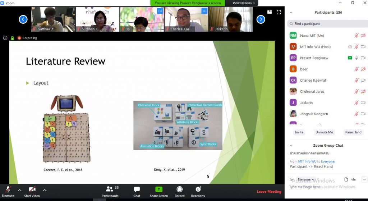Open more options on Charlee's video thumbnail
The height and width of the screenshot is (201, 368).
pyautogui.click(x=204, y=11)
